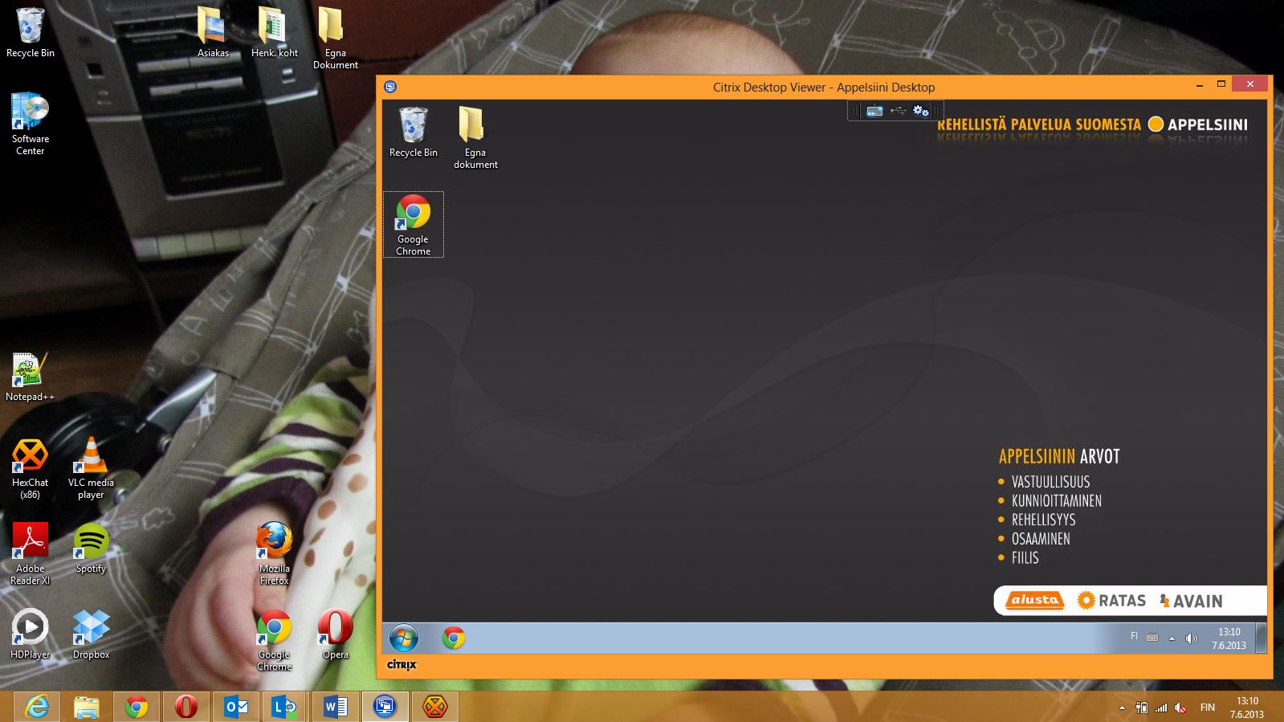Viewport: 1284px width, 722px height.
Task: Click the Citrix Desktop Viewer title bar icon
Action: coord(390,87)
